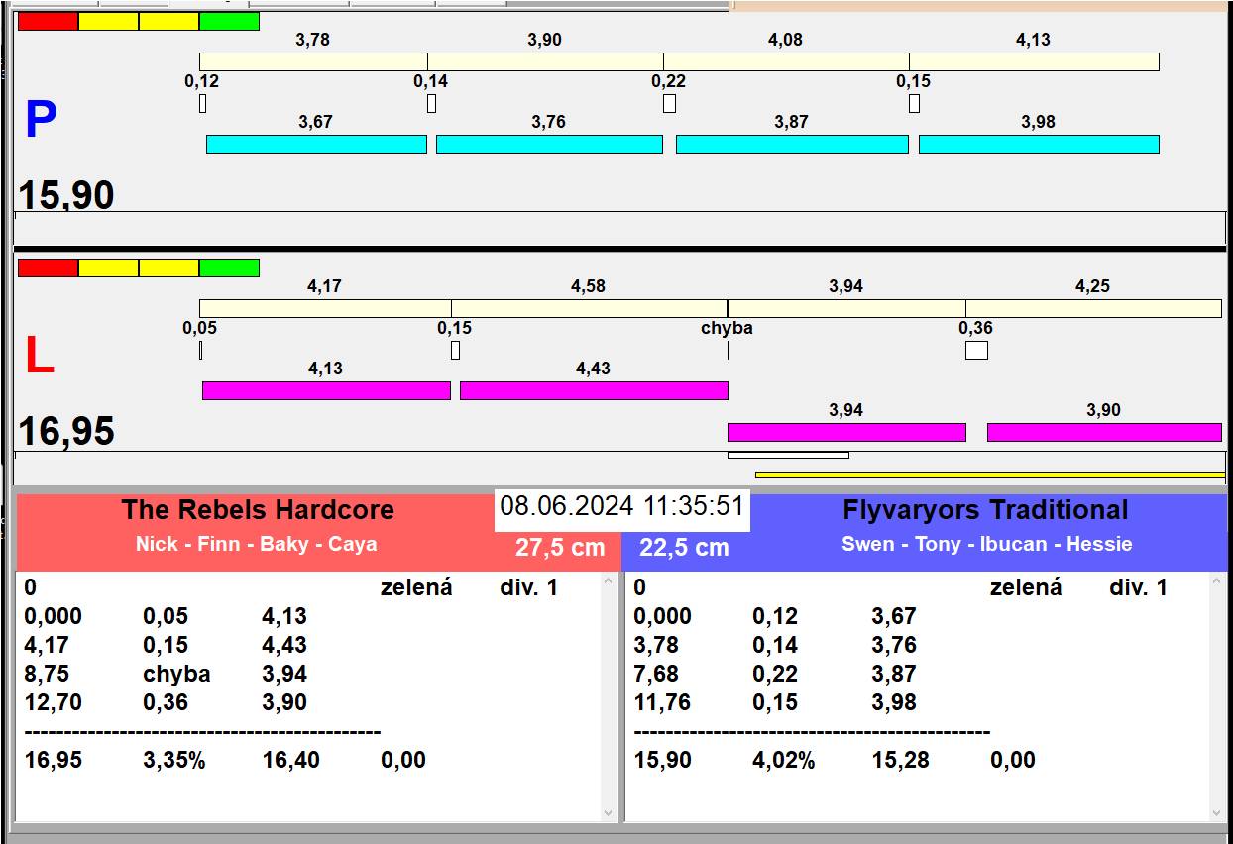Click the Flyvaryors Traditional team header
This screenshot has height=844, width=1233.
(984, 510)
